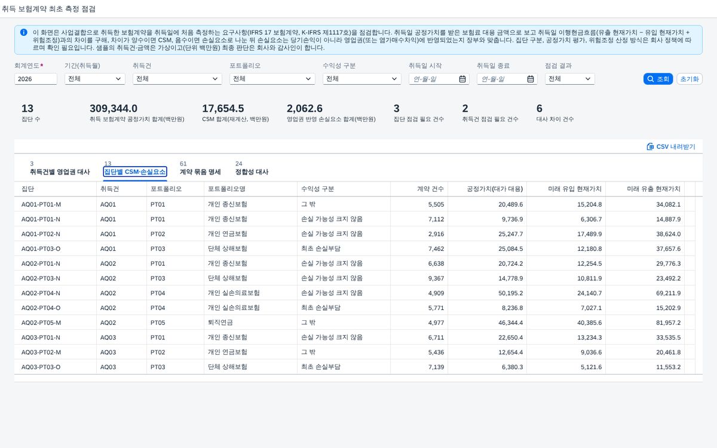Viewport: 717px width, 448px height.
Task: Click the 공정가치(대가 대용) column header
Action: click(x=487, y=189)
